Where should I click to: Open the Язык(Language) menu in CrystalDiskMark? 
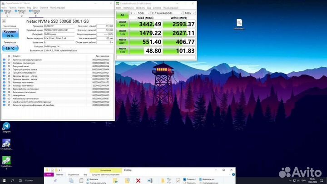(171, 8)
